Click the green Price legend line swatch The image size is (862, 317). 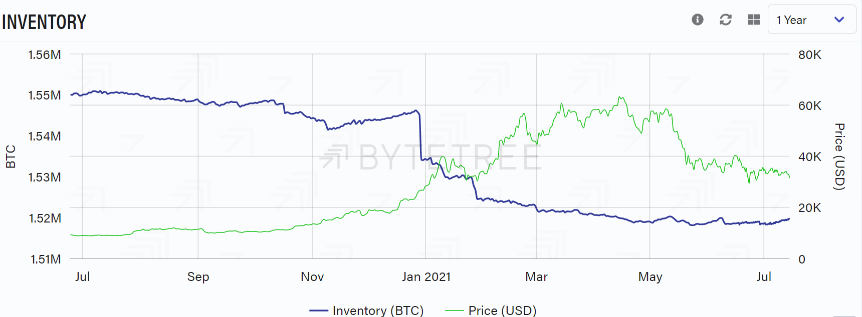[x=454, y=310]
